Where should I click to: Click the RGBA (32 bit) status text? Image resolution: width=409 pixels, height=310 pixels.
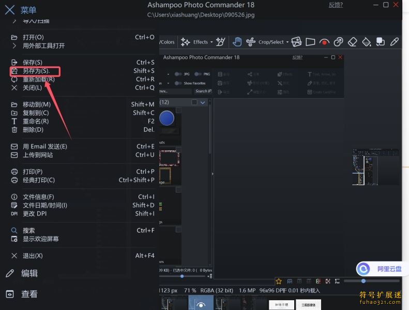217,290
